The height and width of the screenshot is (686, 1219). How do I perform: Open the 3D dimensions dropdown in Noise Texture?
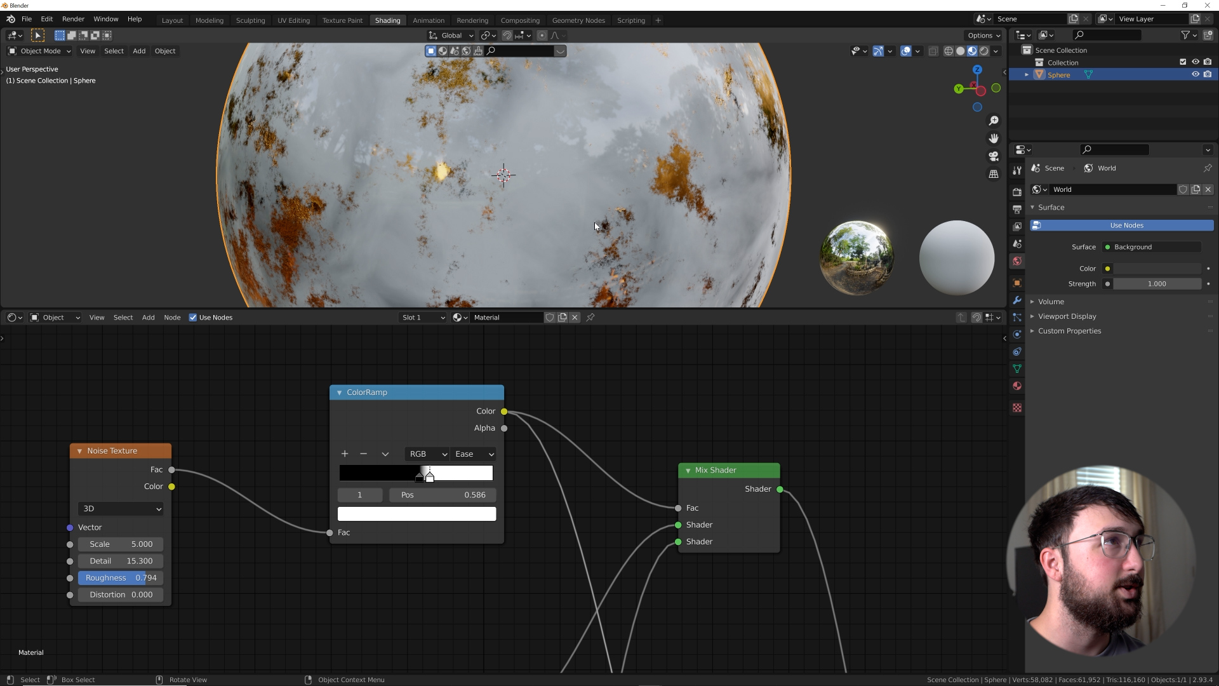tap(121, 509)
